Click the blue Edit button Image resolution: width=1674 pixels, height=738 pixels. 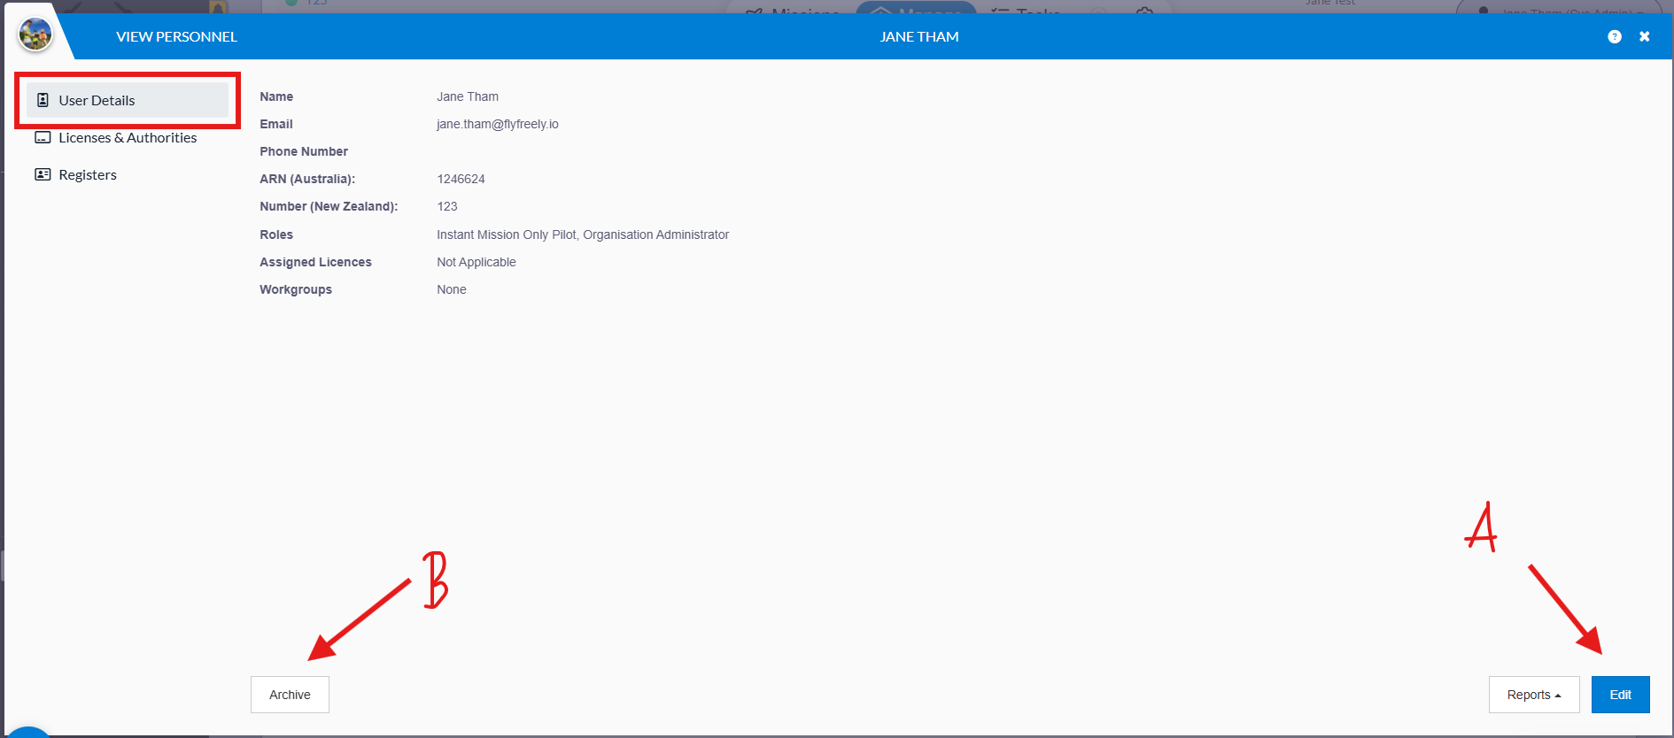[1620, 695]
